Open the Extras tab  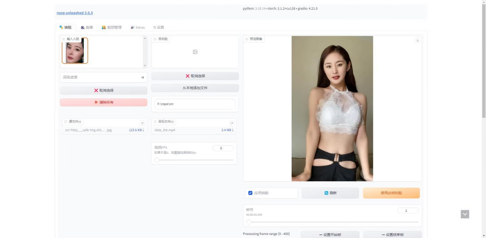click(x=137, y=27)
